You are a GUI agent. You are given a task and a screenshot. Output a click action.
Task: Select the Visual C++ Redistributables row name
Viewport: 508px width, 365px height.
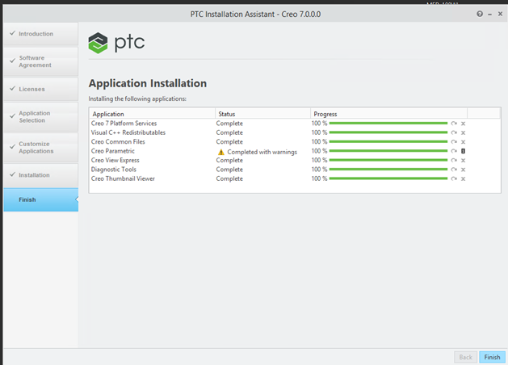pyautogui.click(x=128, y=132)
